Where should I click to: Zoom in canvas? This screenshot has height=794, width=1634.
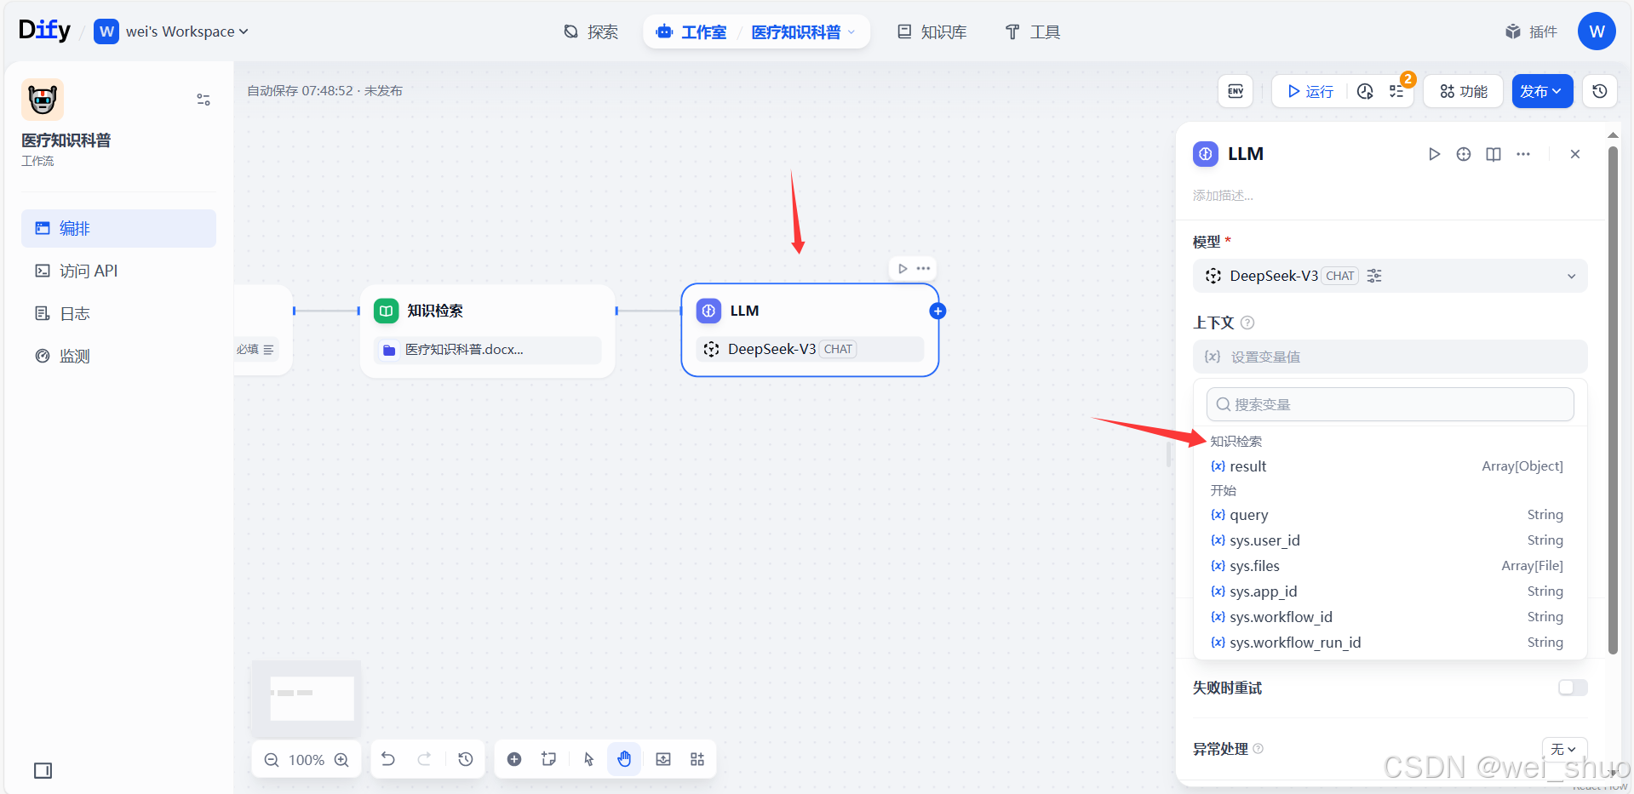tap(341, 760)
